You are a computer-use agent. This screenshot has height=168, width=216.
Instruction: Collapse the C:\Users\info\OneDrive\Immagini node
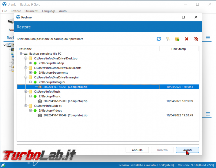26,77
